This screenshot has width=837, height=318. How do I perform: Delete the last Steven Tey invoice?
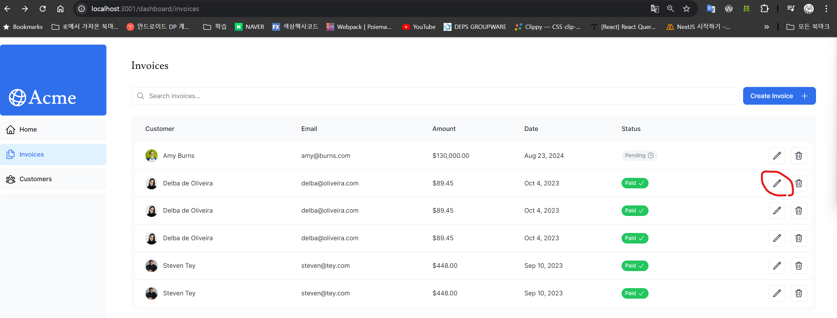coord(799,293)
